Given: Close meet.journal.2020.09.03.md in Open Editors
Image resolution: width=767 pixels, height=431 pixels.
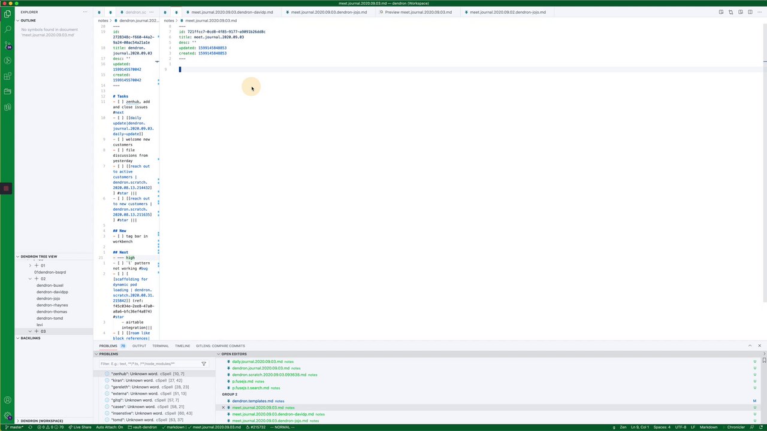Looking at the screenshot, I should tap(224, 408).
